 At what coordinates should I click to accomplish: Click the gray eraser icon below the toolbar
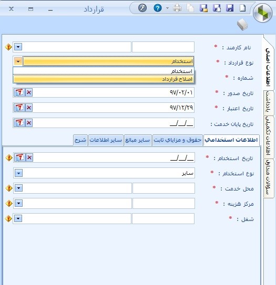(242, 25)
